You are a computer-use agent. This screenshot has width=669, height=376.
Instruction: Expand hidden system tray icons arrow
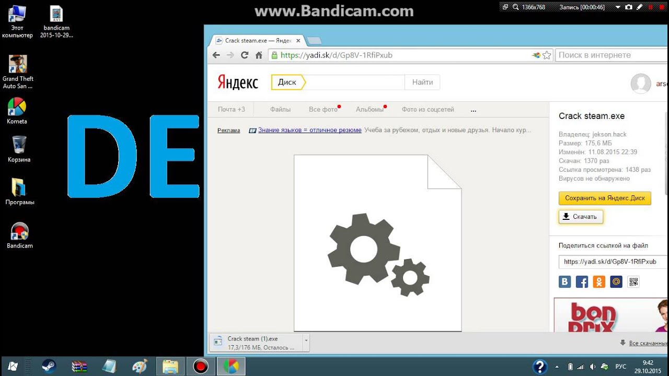(557, 367)
